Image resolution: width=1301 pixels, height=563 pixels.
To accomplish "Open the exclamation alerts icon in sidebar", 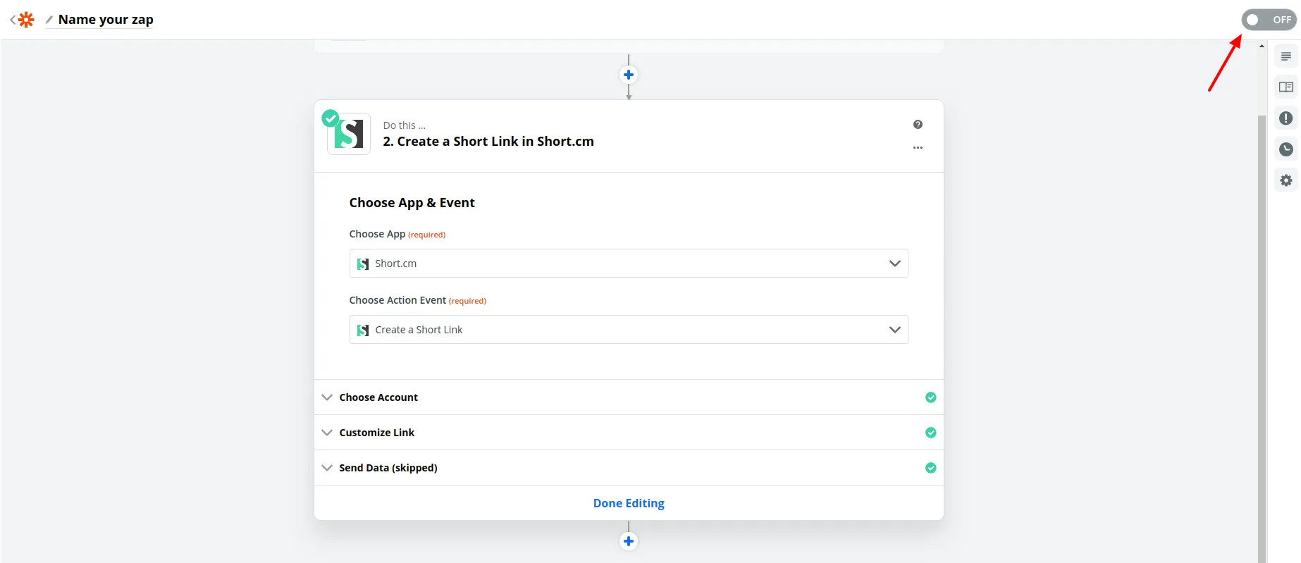I will (x=1286, y=118).
